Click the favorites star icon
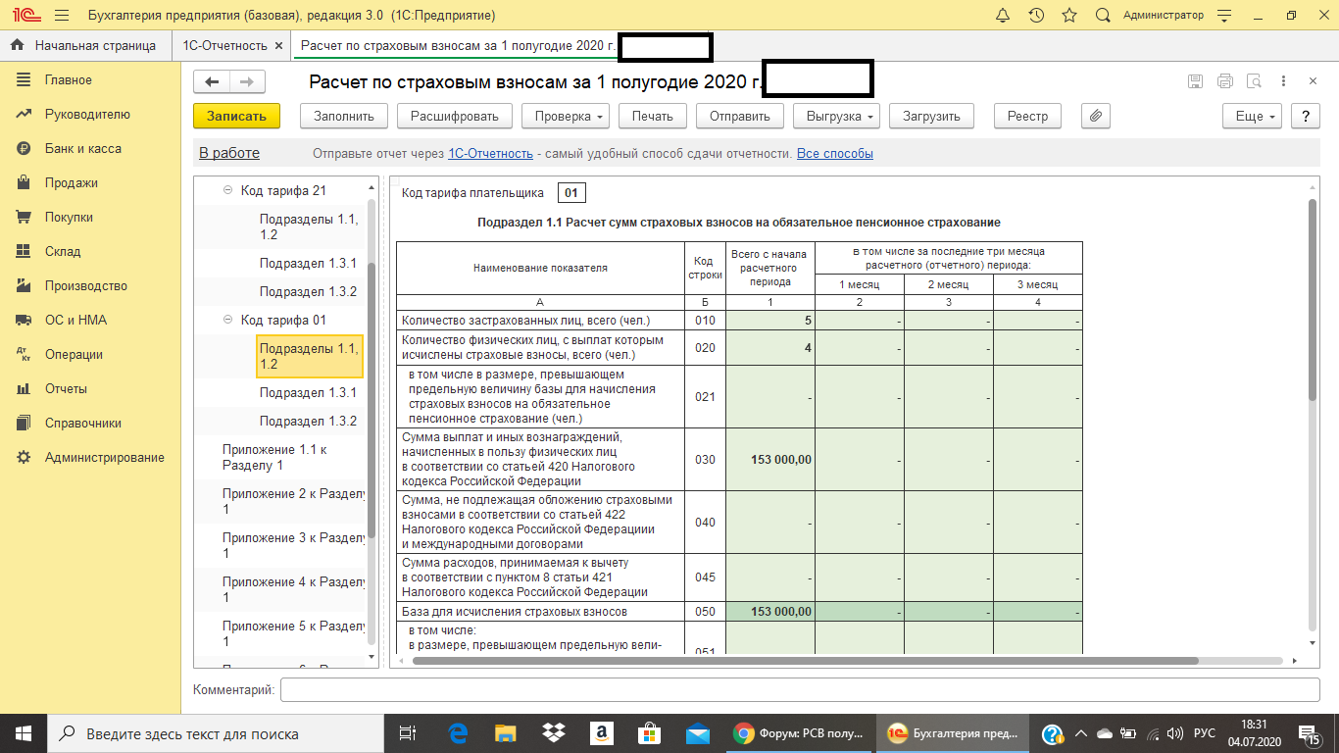This screenshot has width=1339, height=753. [x=1069, y=16]
